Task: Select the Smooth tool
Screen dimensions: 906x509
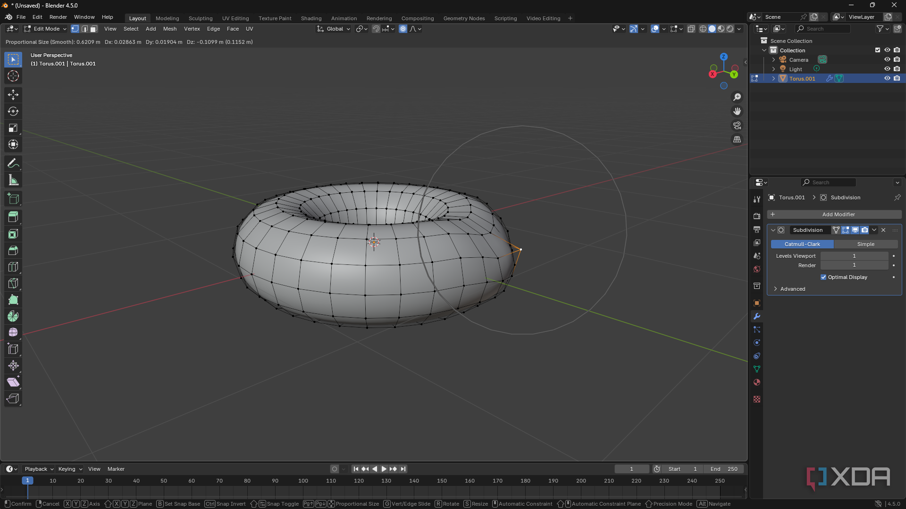Action: [13, 333]
